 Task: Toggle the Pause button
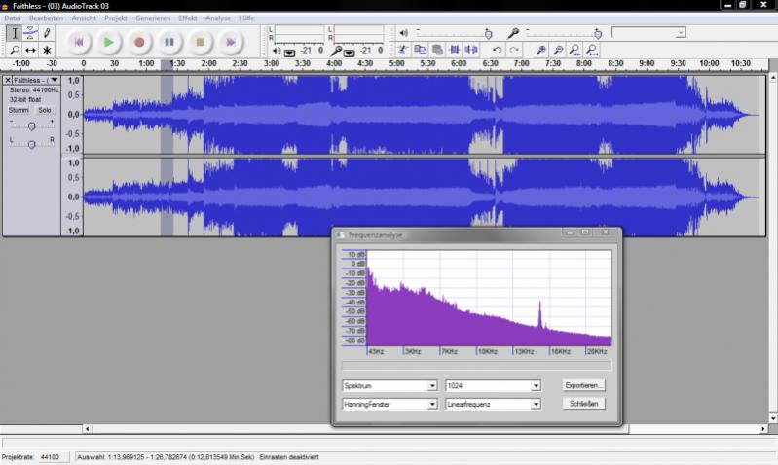pyautogui.click(x=169, y=42)
